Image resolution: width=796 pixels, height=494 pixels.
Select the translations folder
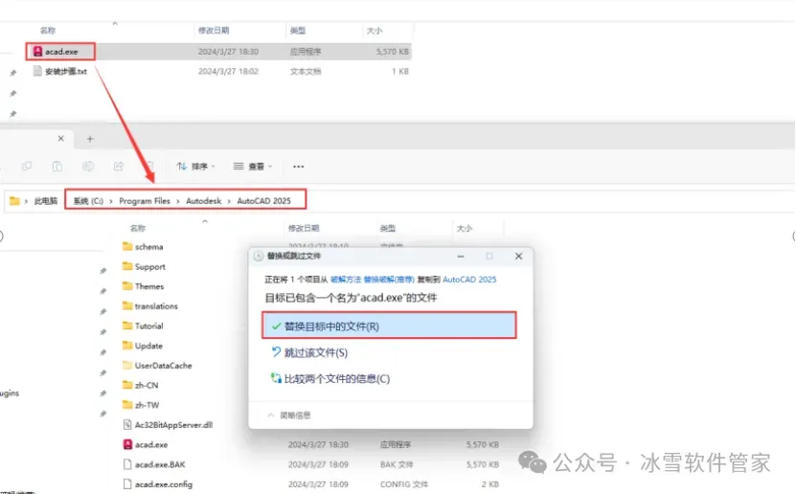[x=149, y=305]
